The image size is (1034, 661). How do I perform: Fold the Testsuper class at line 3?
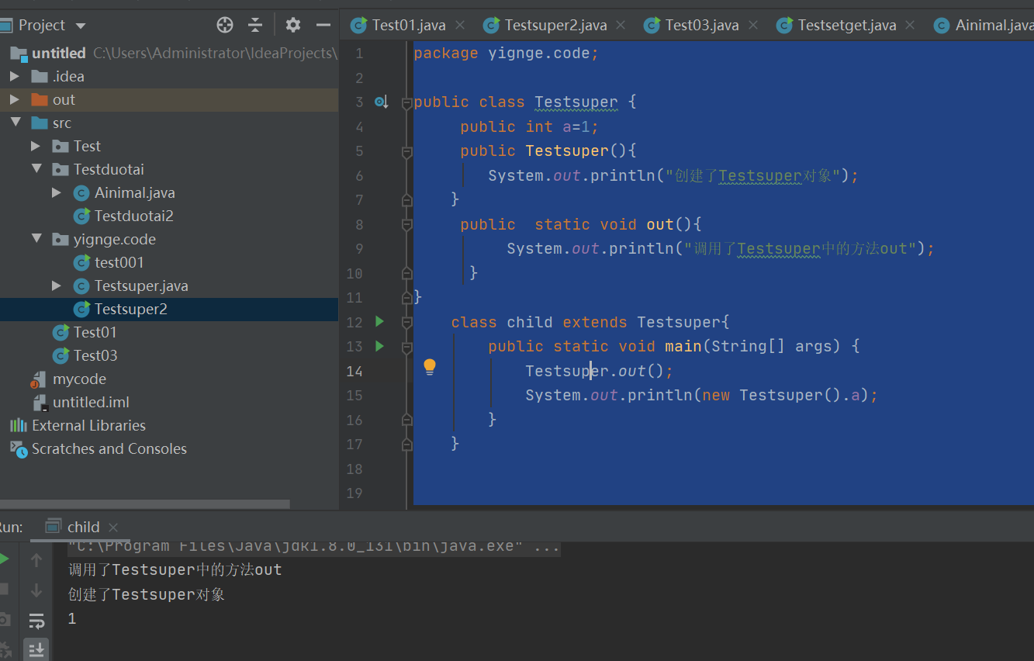tap(406, 103)
